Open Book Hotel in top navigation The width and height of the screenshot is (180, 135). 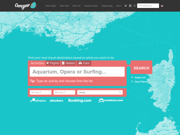tap(64, 6)
